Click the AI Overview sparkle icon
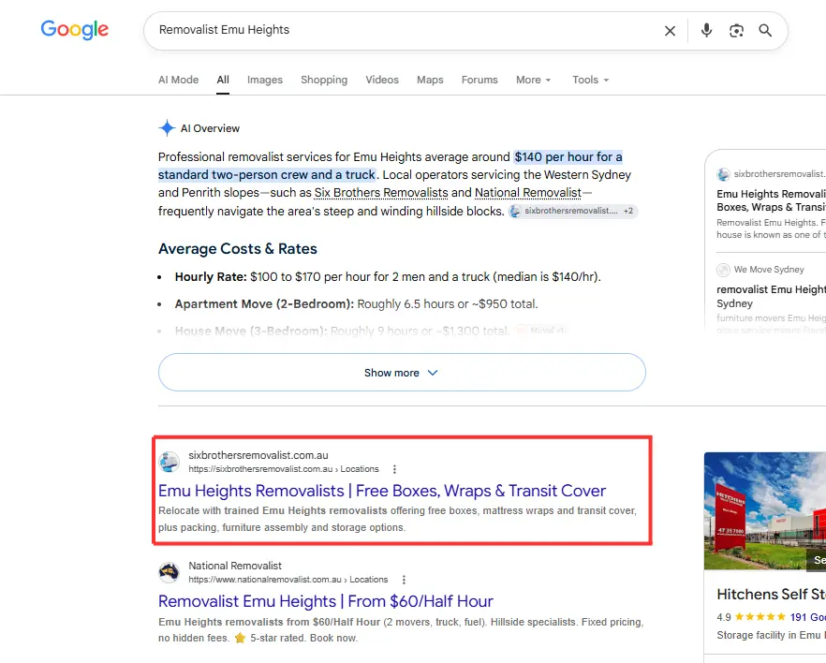826x663 pixels. click(x=167, y=128)
